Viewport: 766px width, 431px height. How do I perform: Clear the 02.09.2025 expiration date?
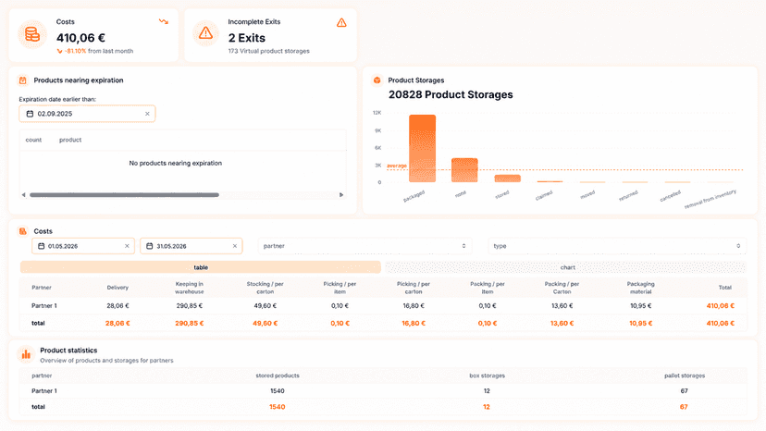point(147,114)
